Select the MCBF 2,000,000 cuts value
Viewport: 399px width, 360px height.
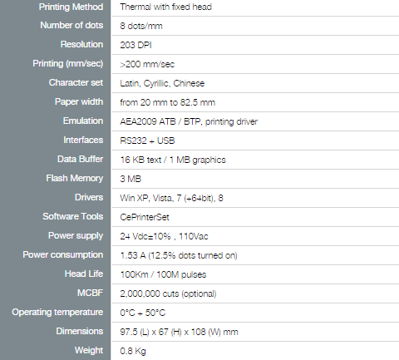coord(168,293)
